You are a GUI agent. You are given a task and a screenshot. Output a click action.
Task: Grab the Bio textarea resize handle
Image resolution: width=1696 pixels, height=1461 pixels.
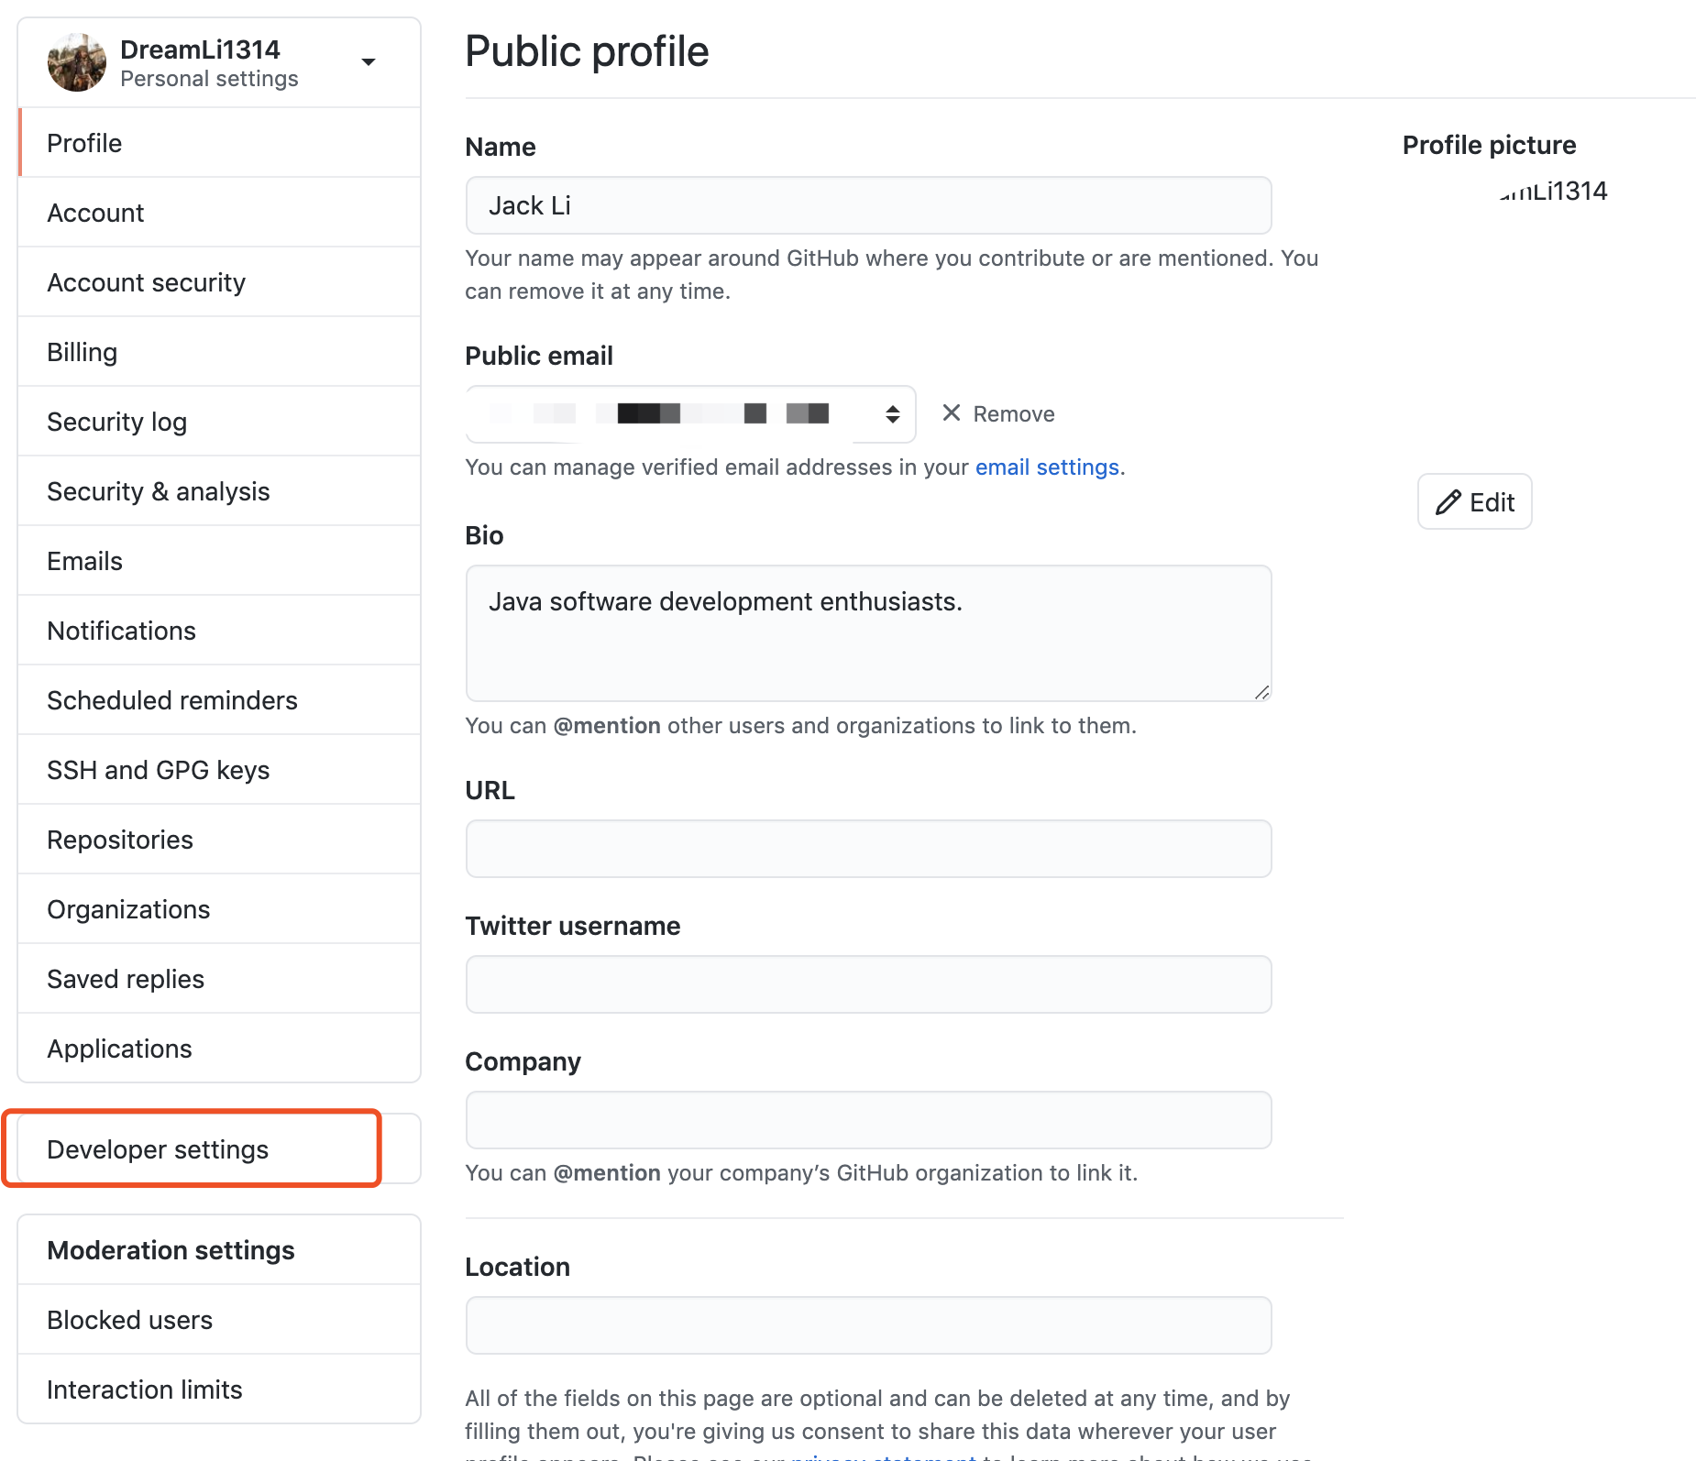click(1262, 693)
